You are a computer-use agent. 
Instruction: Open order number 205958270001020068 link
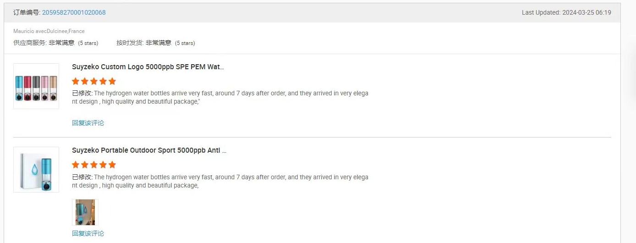(74, 12)
